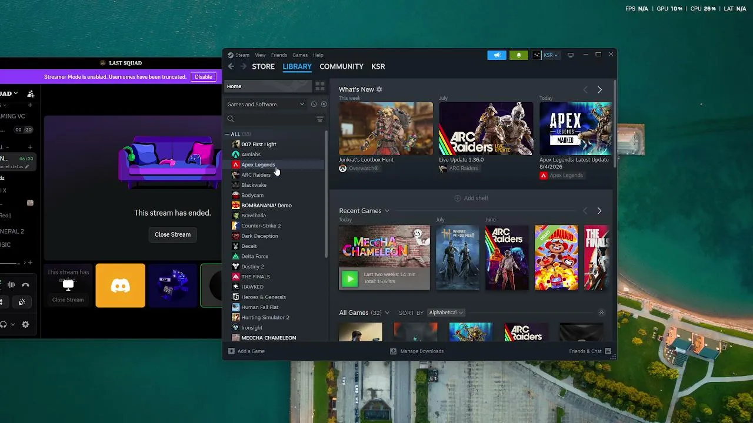Open Games and Software filter dropdown
The height and width of the screenshot is (423, 753).
click(x=266, y=104)
